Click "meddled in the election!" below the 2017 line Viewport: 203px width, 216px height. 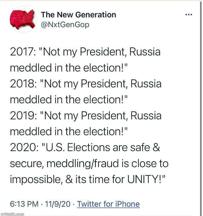point(69,68)
